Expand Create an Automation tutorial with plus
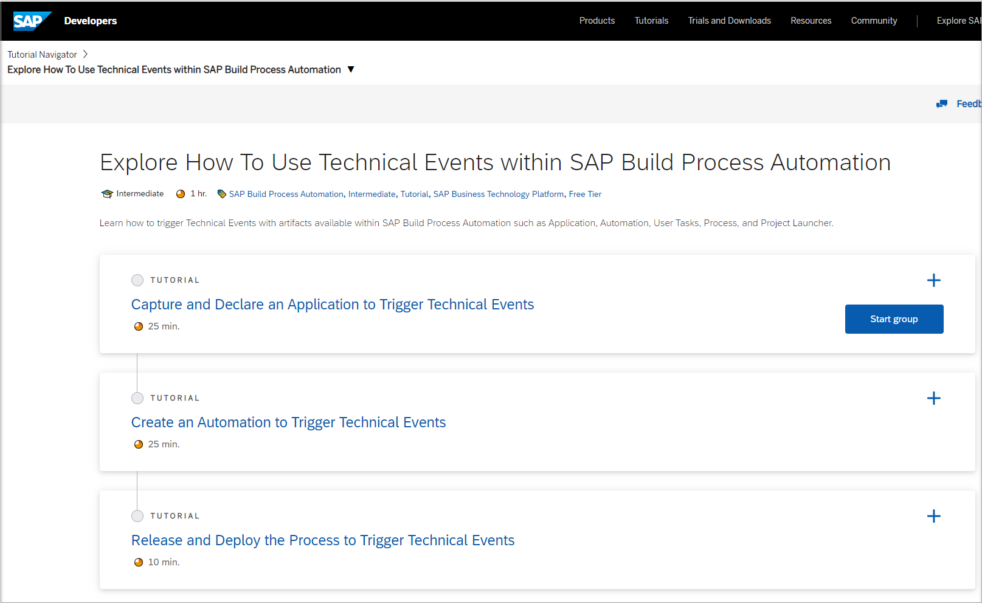This screenshot has width=982, height=603. point(933,398)
